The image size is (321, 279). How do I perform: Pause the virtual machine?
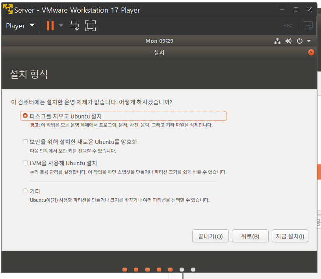coord(50,26)
